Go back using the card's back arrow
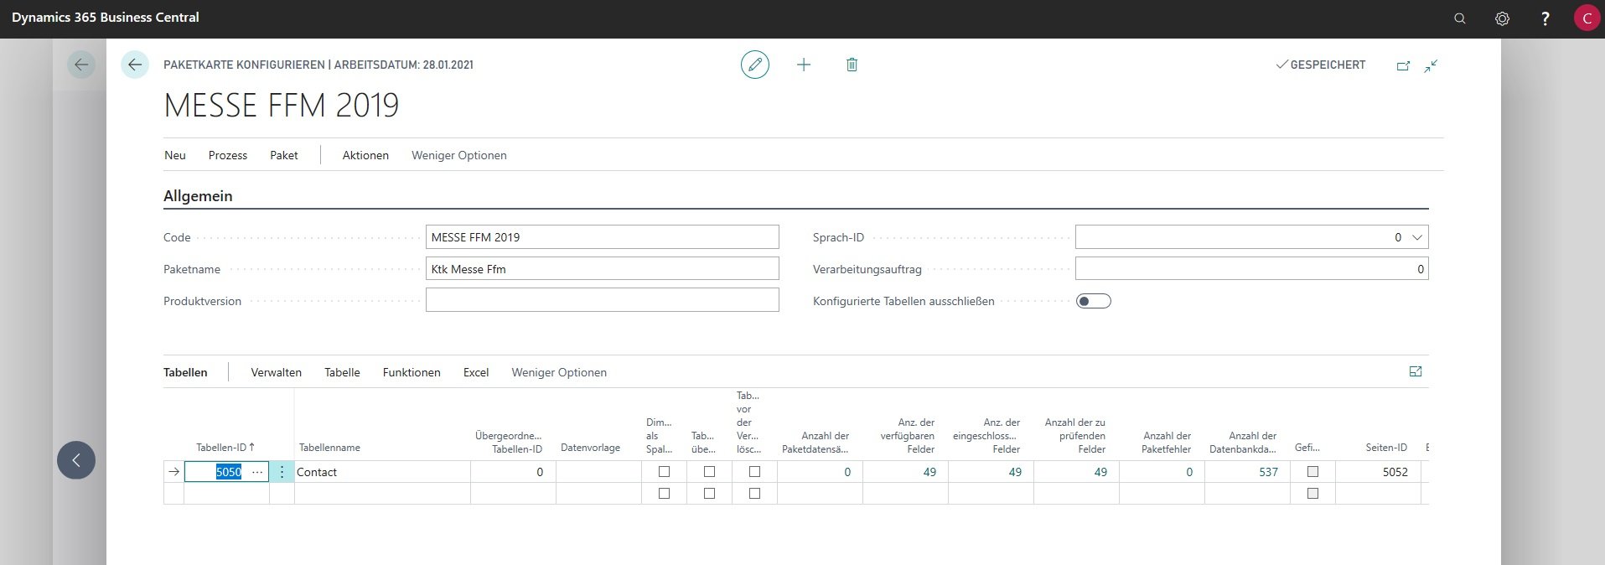The image size is (1605, 565). click(135, 65)
